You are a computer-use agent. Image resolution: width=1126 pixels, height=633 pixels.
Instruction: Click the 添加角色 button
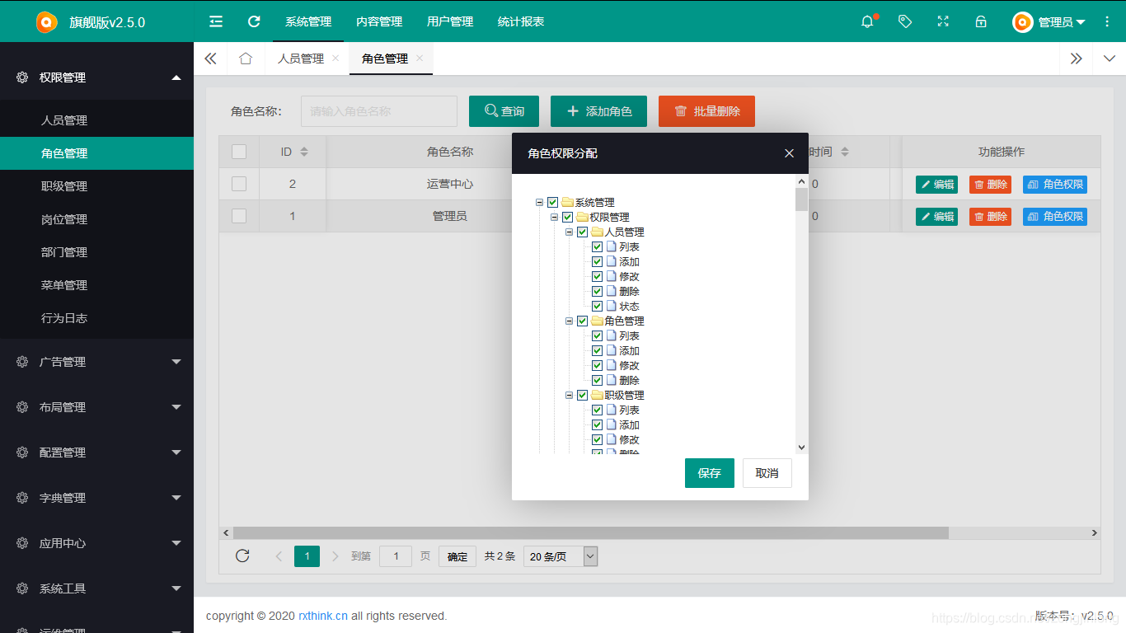tap(598, 111)
